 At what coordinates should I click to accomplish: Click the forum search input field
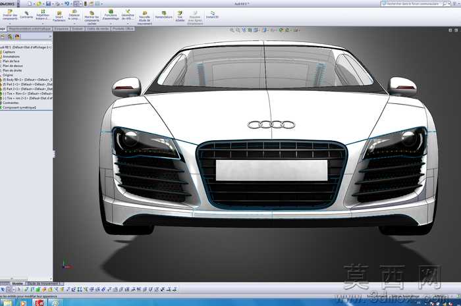point(412,4)
